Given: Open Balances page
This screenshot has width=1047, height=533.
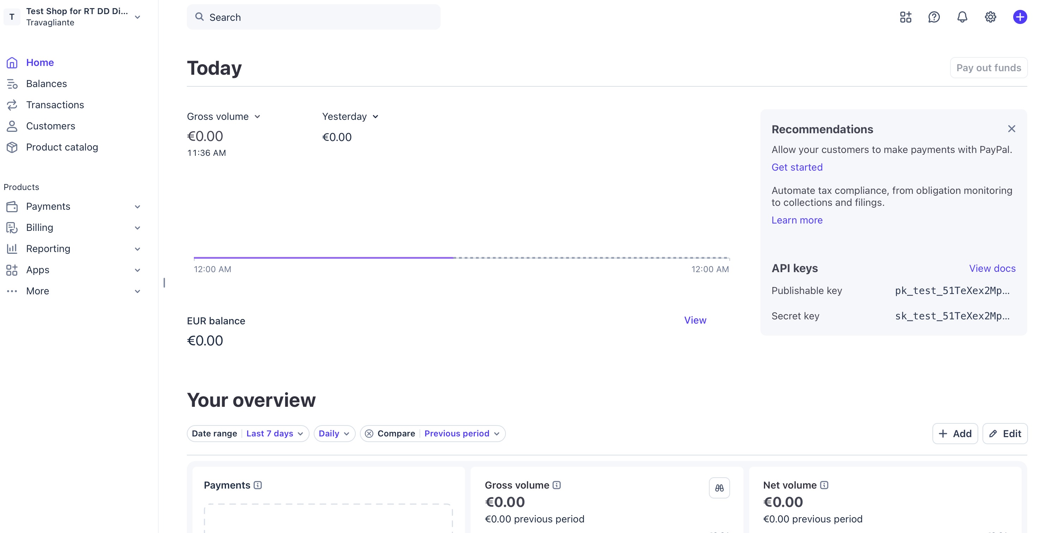Looking at the screenshot, I should [x=46, y=84].
